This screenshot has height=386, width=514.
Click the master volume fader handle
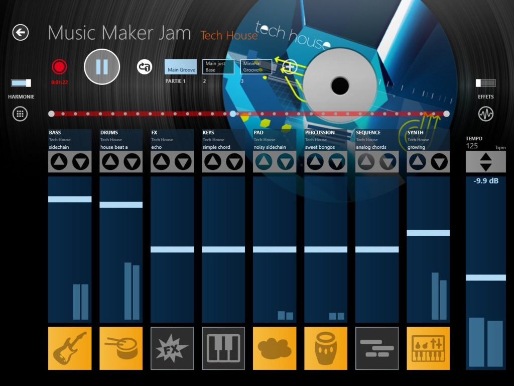tap(486, 277)
